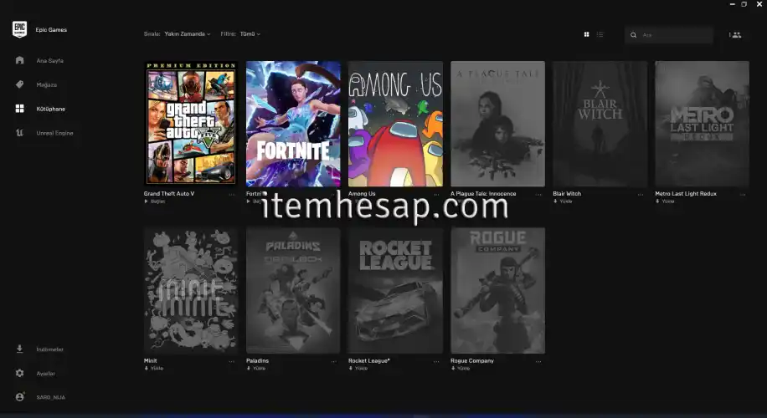This screenshot has width=767, height=418.
Task: Click the Epic Games logo icon
Action: coord(19,30)
